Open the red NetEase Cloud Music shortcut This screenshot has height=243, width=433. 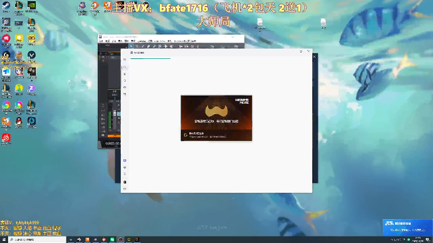click(x=6, y=139)
